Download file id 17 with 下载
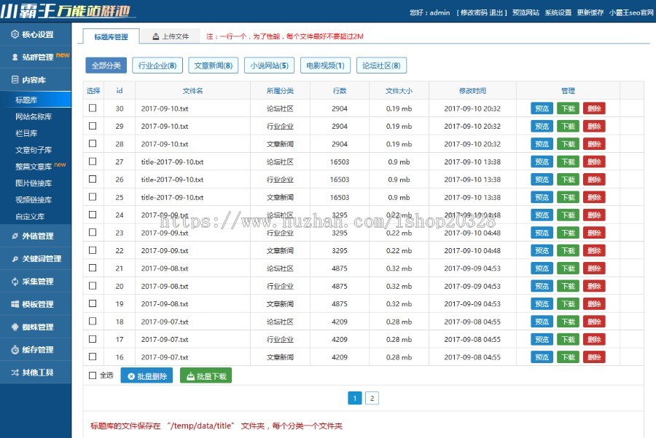Image resolution: width=656 pixels, height=438 pixels. (568, 340)
